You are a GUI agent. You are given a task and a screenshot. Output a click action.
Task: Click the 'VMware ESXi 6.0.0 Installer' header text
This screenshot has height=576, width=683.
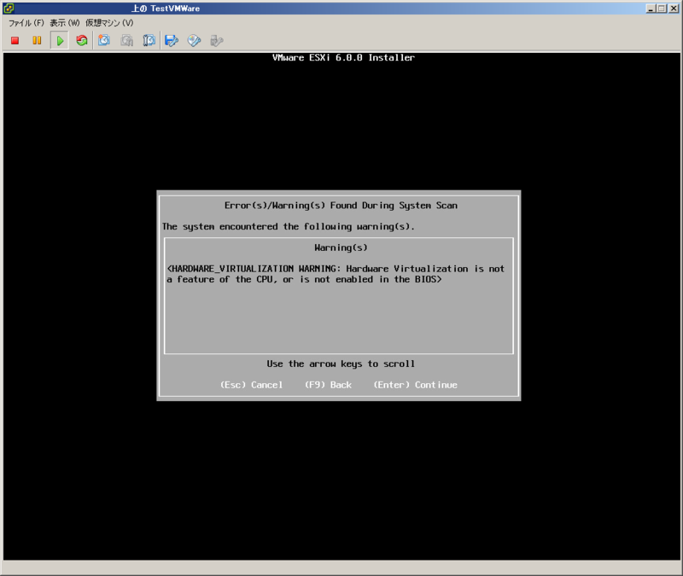pyautogui.click(x=343, y=57)
